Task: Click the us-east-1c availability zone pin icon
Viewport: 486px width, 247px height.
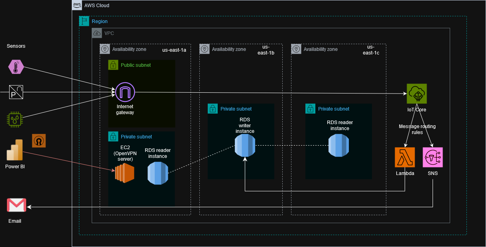Action: point(296,49)
